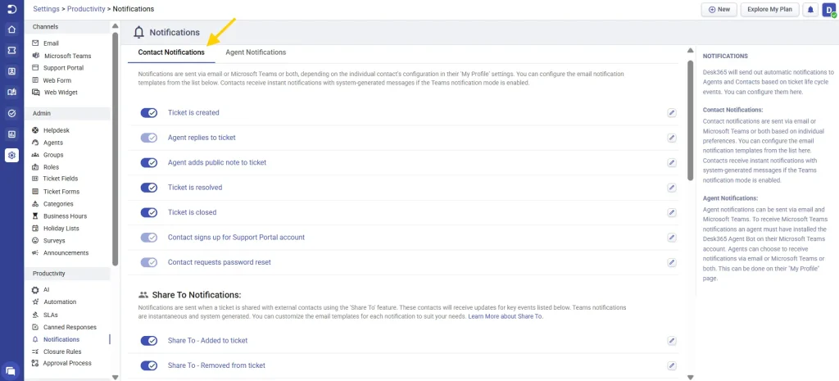Toggle 'Agent adds public note to ticket'
Viewport: 839px width, 381px height.
point(149,162)
